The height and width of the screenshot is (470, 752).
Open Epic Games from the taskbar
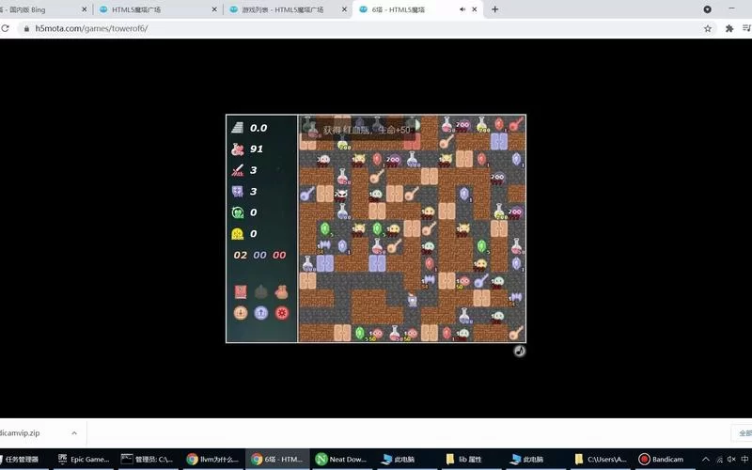(84, 459)
